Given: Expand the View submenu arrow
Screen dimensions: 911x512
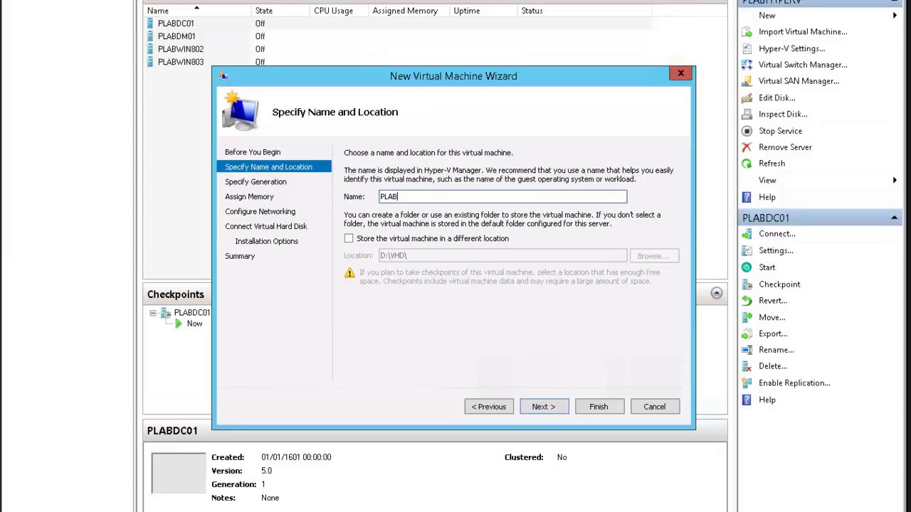Looking at the screenshot, I should tap(895, 181).
